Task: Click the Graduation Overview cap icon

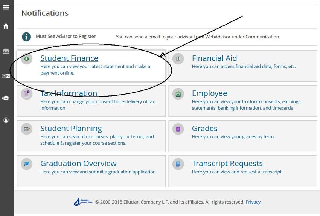Action: click(x=27, y=164)
